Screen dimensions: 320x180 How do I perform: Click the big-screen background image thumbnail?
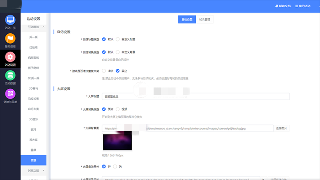(x=117, y=142)
